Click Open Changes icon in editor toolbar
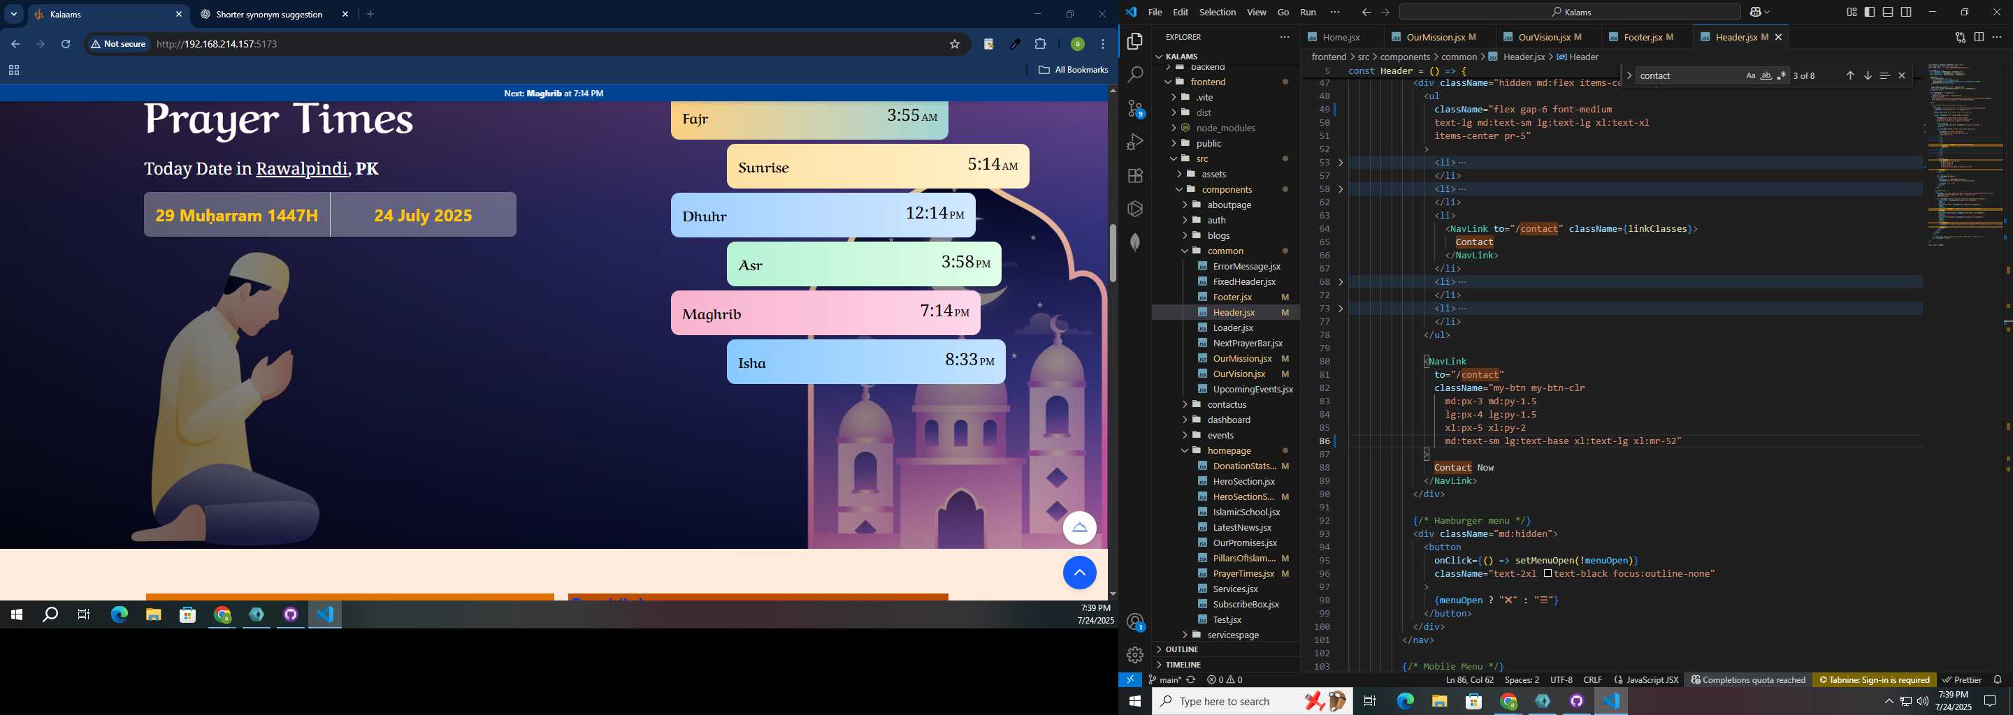Image resolution: width=2013 pixels, height=715 pixels. (x=1960, y=37)
